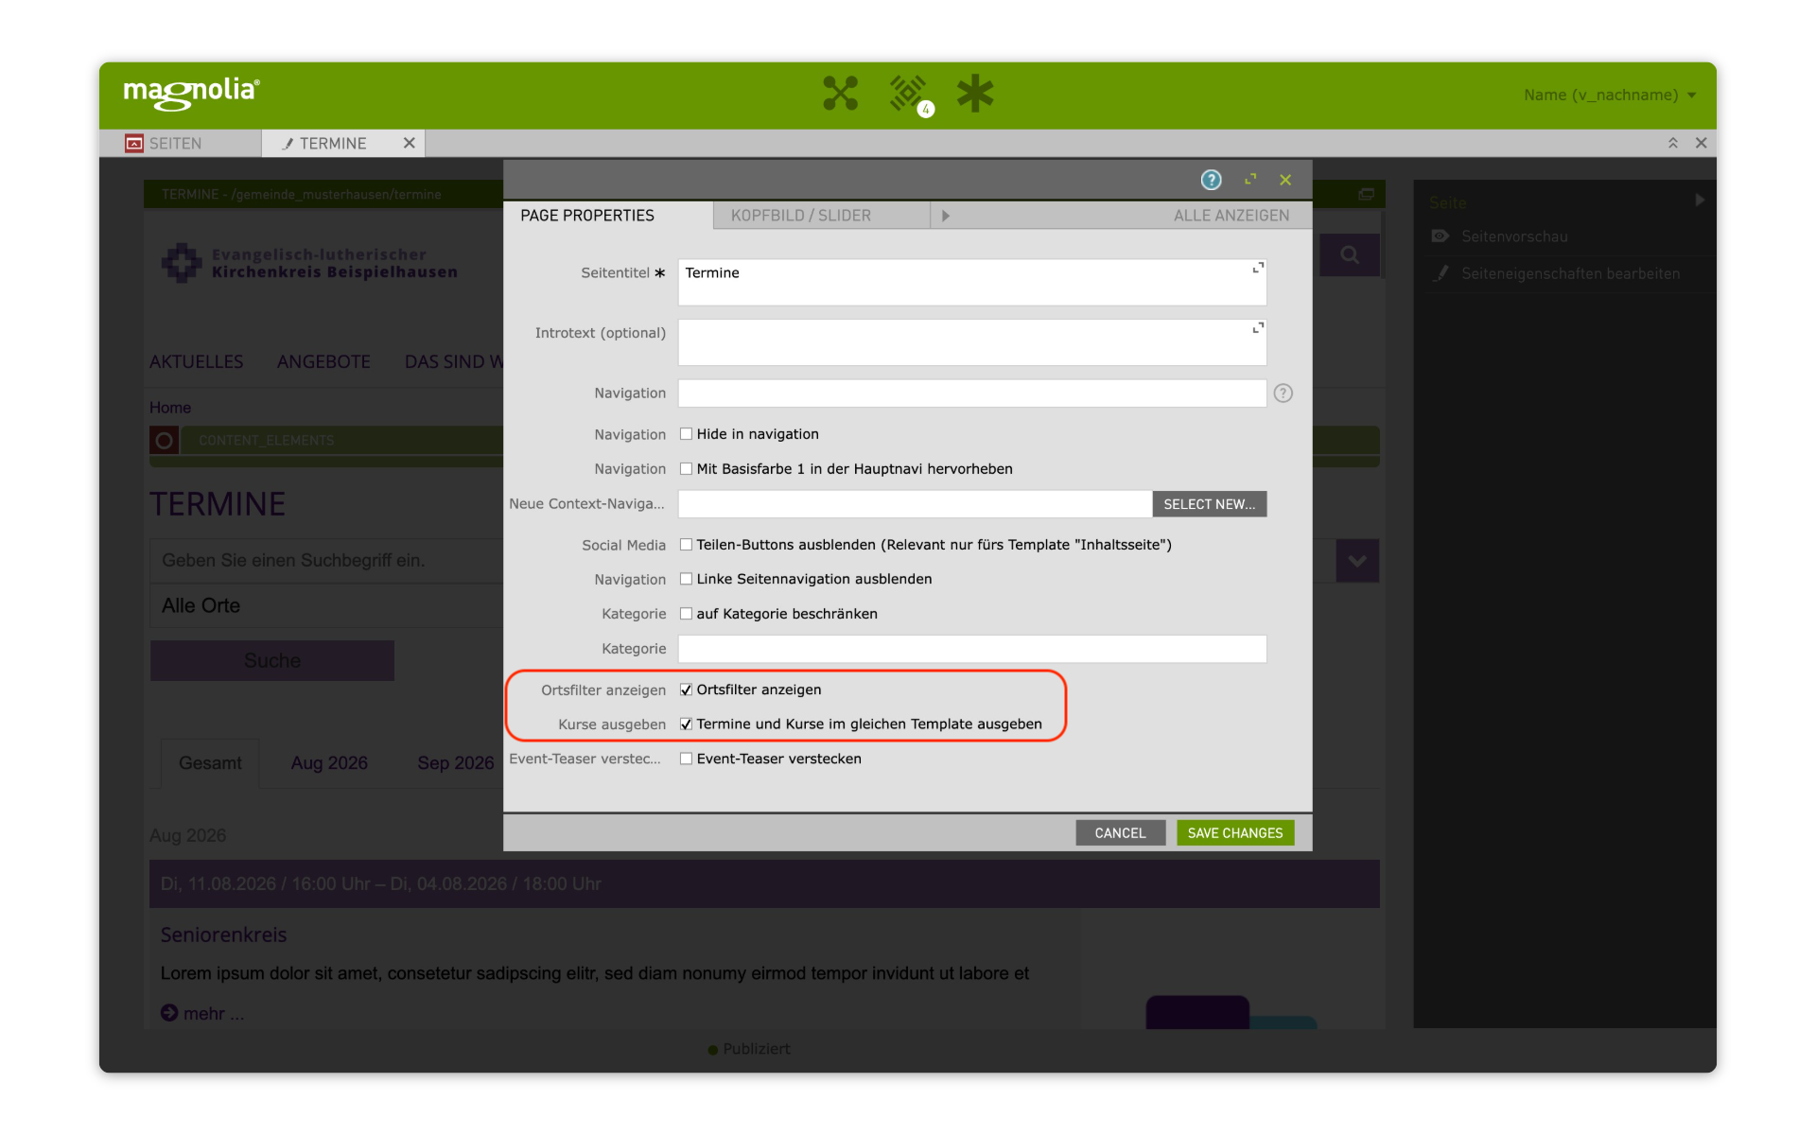Image resolution: width=1816 pixels, height=1135 pixels.
Task: Click the Suchbegriff search field on page
Action: coord(326,561)
